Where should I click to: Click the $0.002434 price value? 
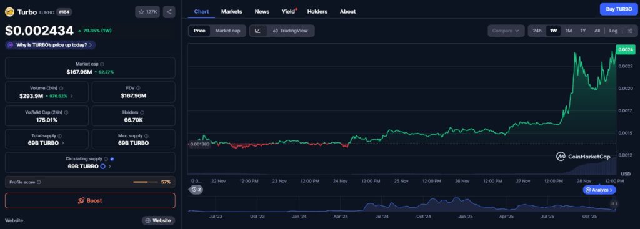coord(39,31)
